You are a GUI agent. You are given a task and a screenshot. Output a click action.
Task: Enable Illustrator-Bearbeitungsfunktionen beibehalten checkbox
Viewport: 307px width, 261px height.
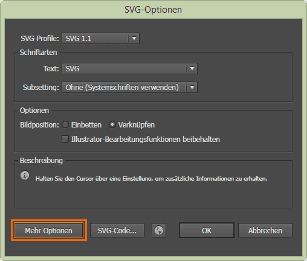coord(65,139)
